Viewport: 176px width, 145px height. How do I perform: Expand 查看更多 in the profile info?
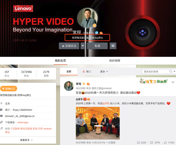pos(26,140)
